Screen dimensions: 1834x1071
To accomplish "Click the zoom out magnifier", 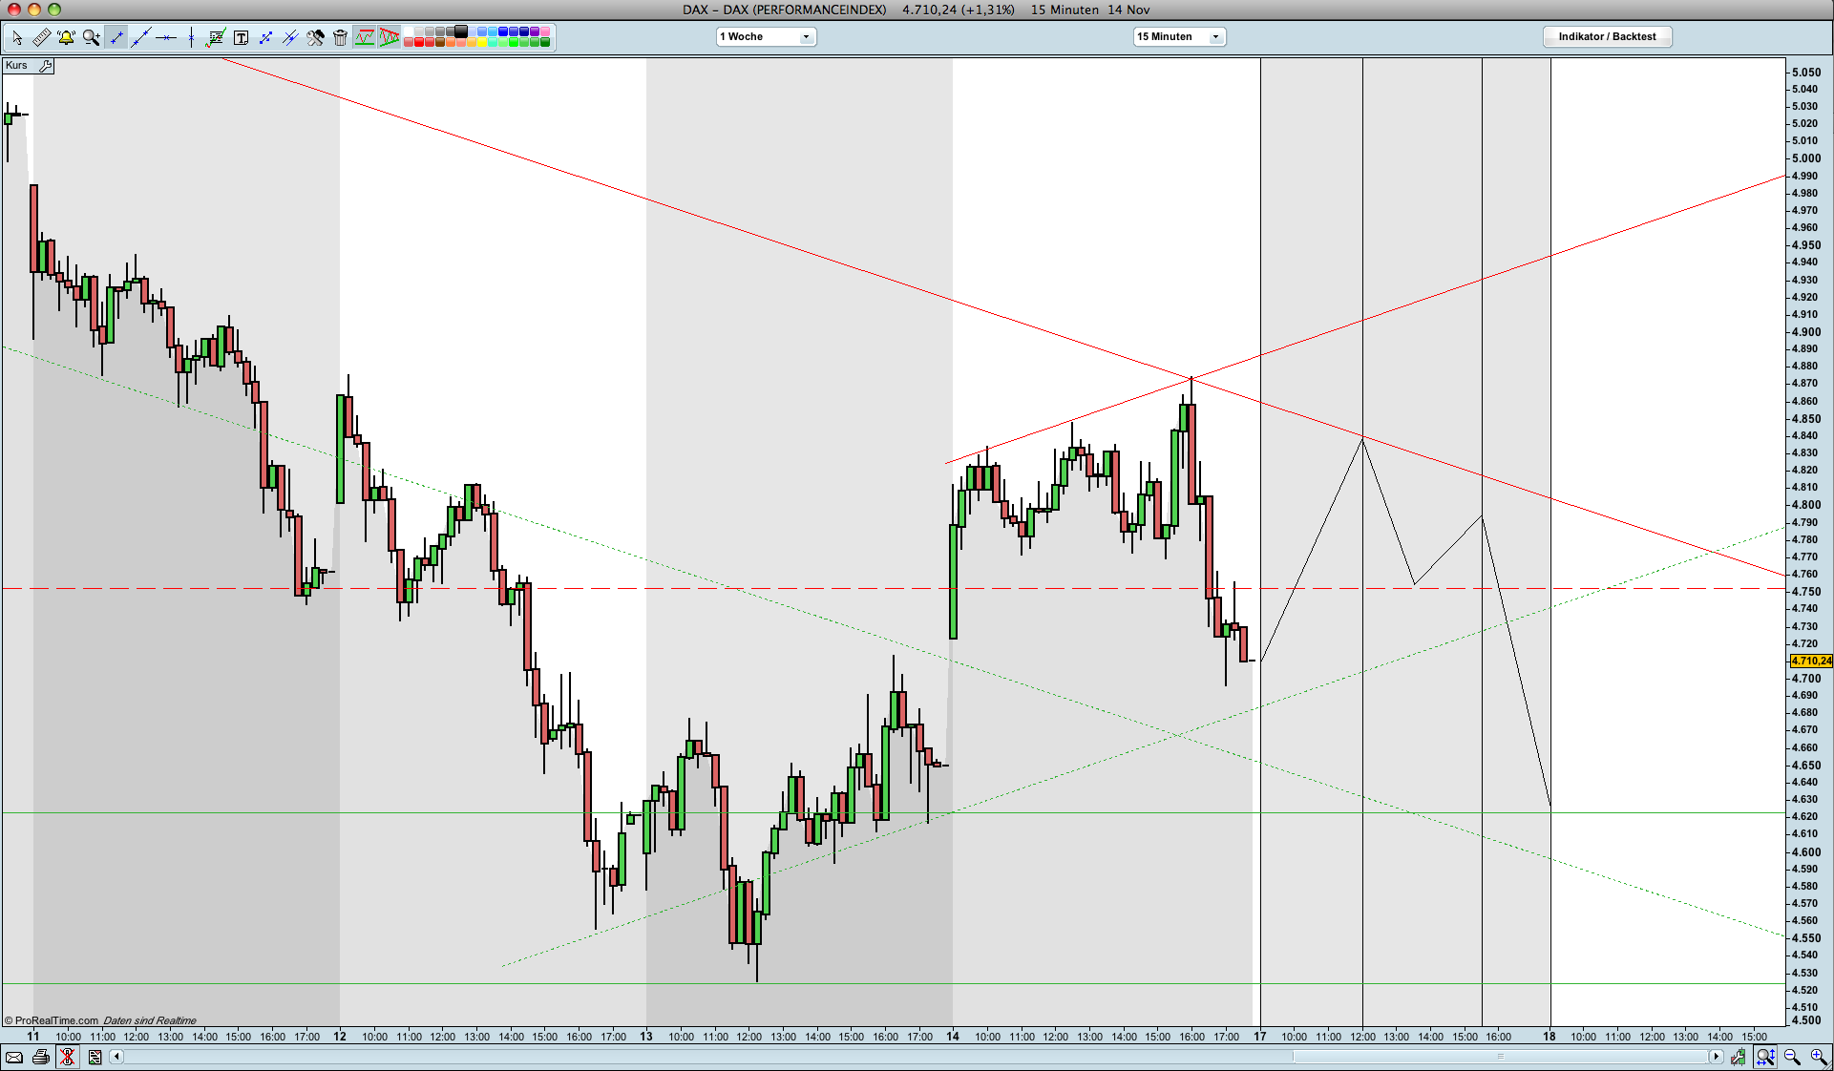I will coord(1791,1056).
